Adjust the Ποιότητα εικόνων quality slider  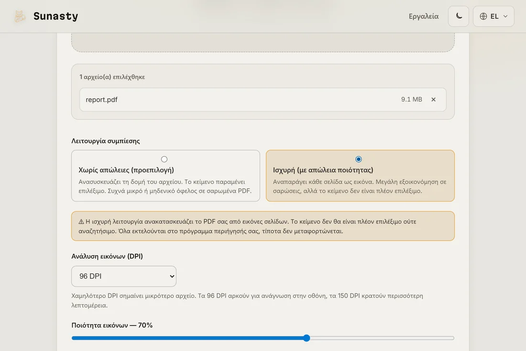[x=263, y=338]
